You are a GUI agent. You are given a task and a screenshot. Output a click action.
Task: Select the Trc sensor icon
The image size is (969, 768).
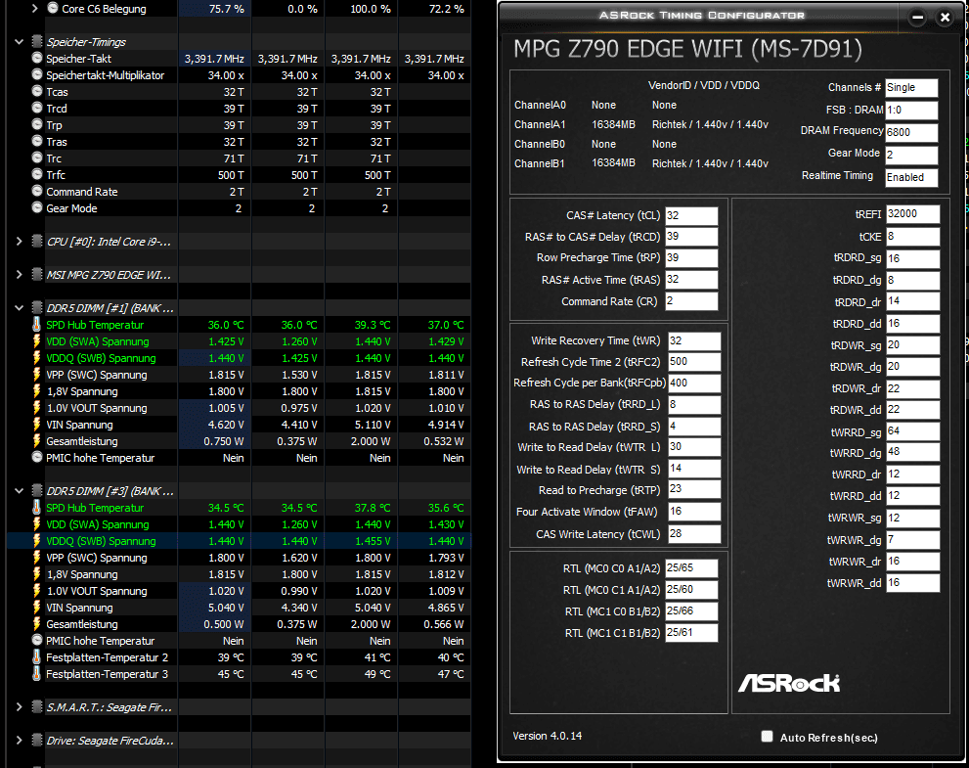(37, 158)
